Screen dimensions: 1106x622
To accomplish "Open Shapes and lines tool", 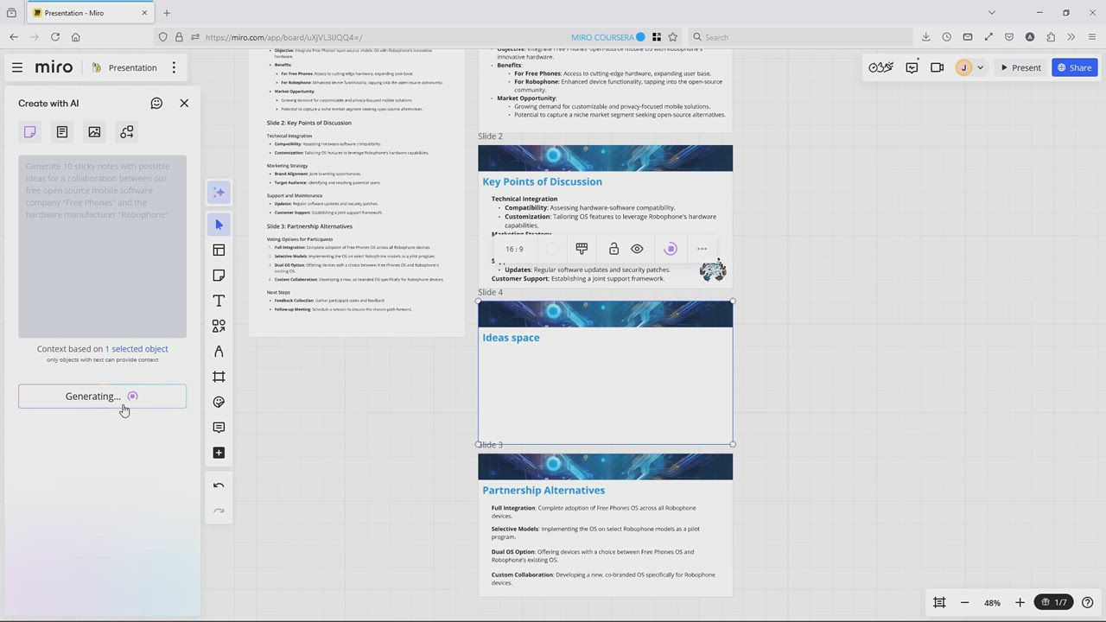I will [219, 326].
